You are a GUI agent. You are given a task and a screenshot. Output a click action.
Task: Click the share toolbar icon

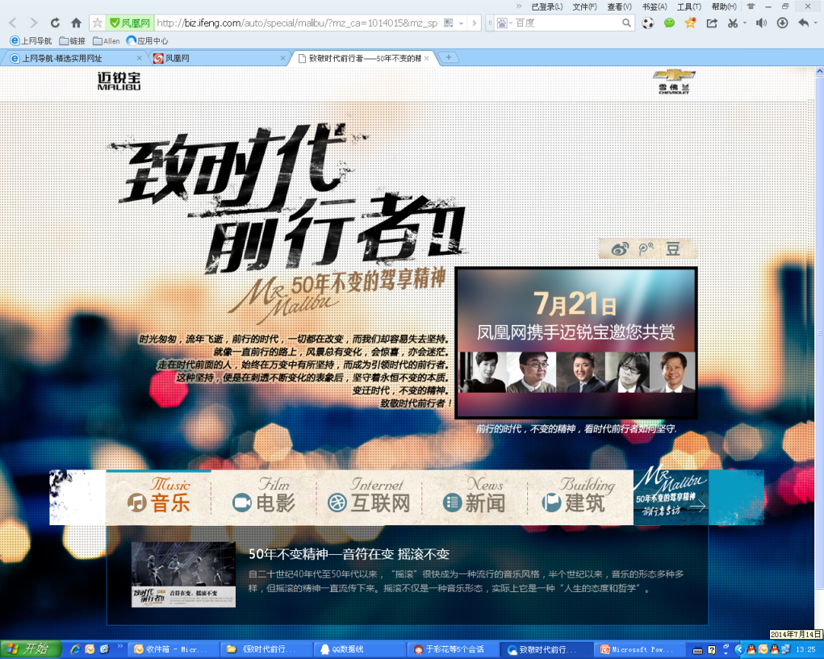[712, 23]
